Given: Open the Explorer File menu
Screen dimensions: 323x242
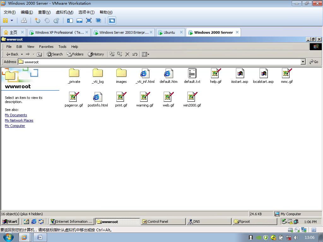Looking at the screenshot, I should point(9,47).
